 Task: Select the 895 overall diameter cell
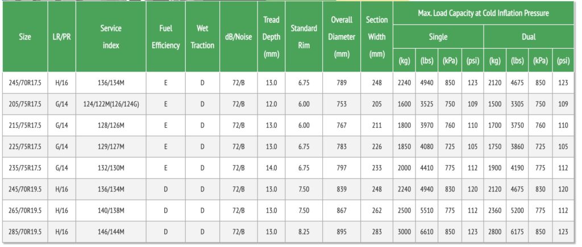pos(342,232)
